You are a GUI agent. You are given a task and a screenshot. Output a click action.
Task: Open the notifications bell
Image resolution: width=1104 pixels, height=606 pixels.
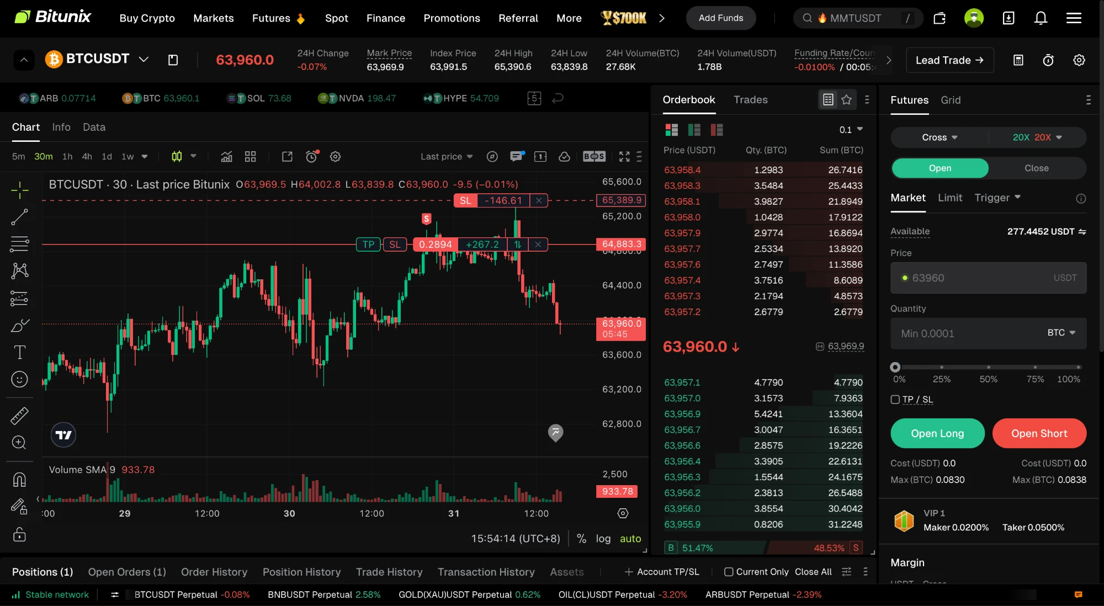click(1041, 18)
